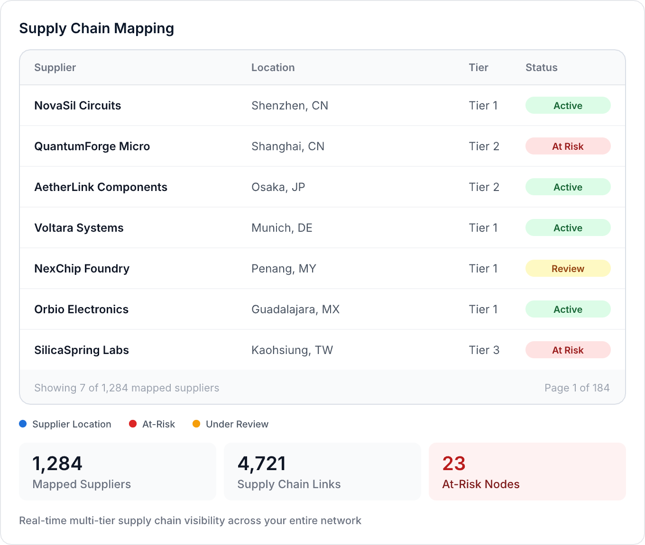Sort by the Location column header
645x545 pixels.
(273, 67)
